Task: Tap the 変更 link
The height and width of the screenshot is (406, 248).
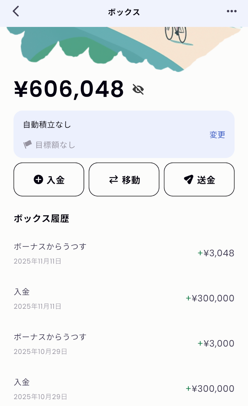Action: [x=217, y=135]
